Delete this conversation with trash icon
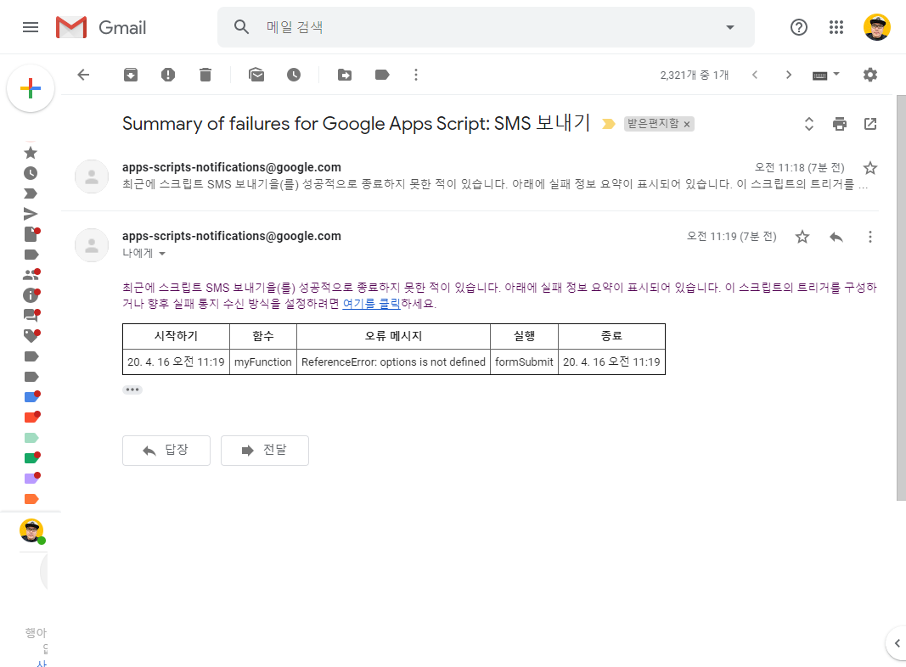The height and width of the screenshot is (667, 906). [x=205, y=75]
